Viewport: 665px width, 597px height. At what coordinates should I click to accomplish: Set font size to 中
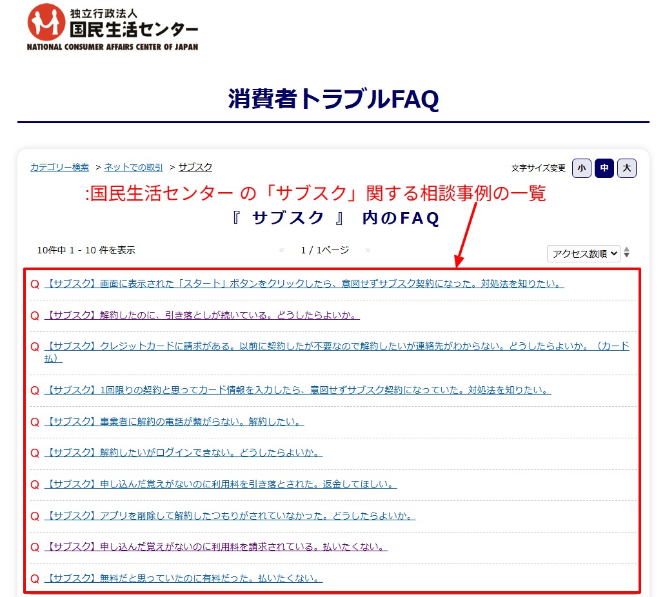[604, 168]
